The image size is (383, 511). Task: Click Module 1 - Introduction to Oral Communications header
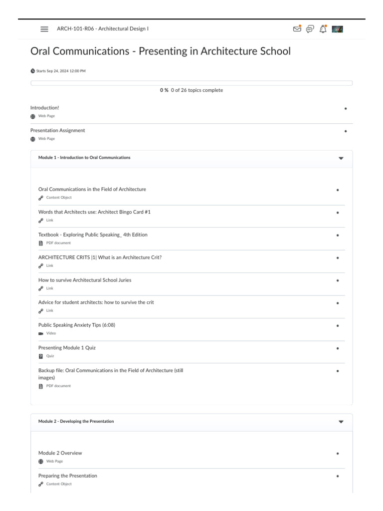[84, 158]
